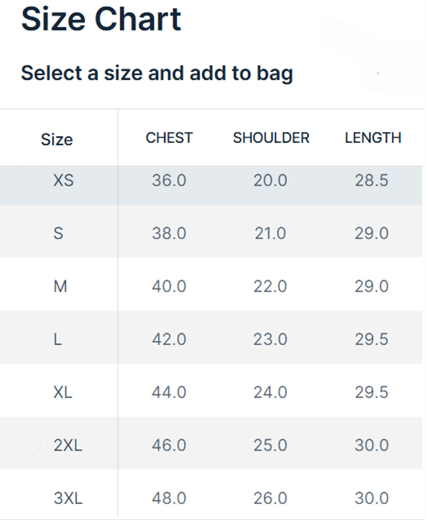The width and height of the screenshot is (426, 520).
Task: Click the 48.0 chest value for 3XL
Action: coord(169,498)
